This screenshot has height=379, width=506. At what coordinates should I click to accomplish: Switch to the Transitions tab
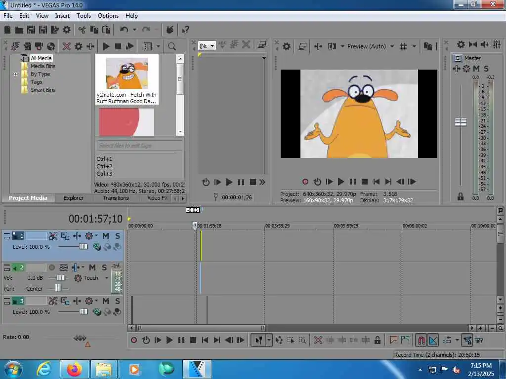(x=116, y=198)
